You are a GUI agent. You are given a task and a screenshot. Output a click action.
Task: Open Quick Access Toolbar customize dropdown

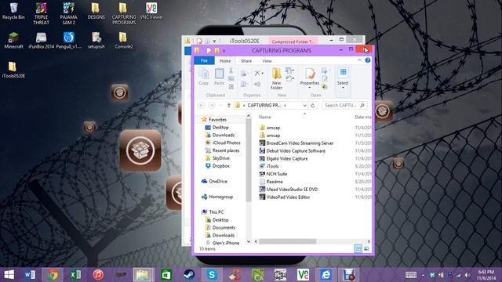pyautogui.click(x=224, y=51)
